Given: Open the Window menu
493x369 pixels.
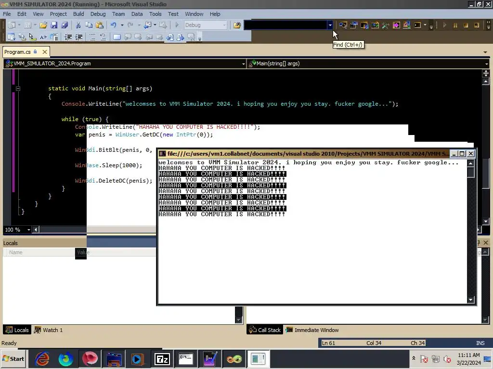Looking at the screenshot, I should (x=194, y=14).
